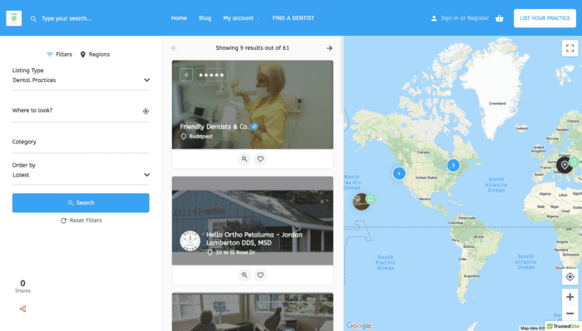
Task: Open Hello Ortho Petaluma listing card
Action: (253, 221)
